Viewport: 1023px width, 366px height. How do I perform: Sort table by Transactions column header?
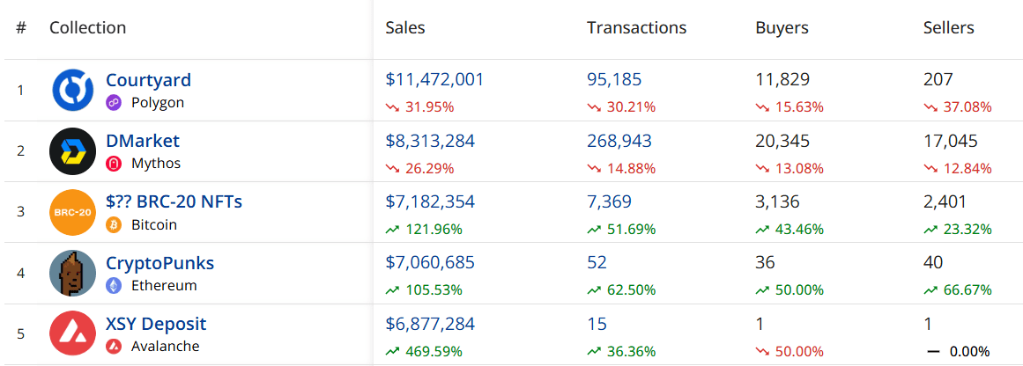636,27
